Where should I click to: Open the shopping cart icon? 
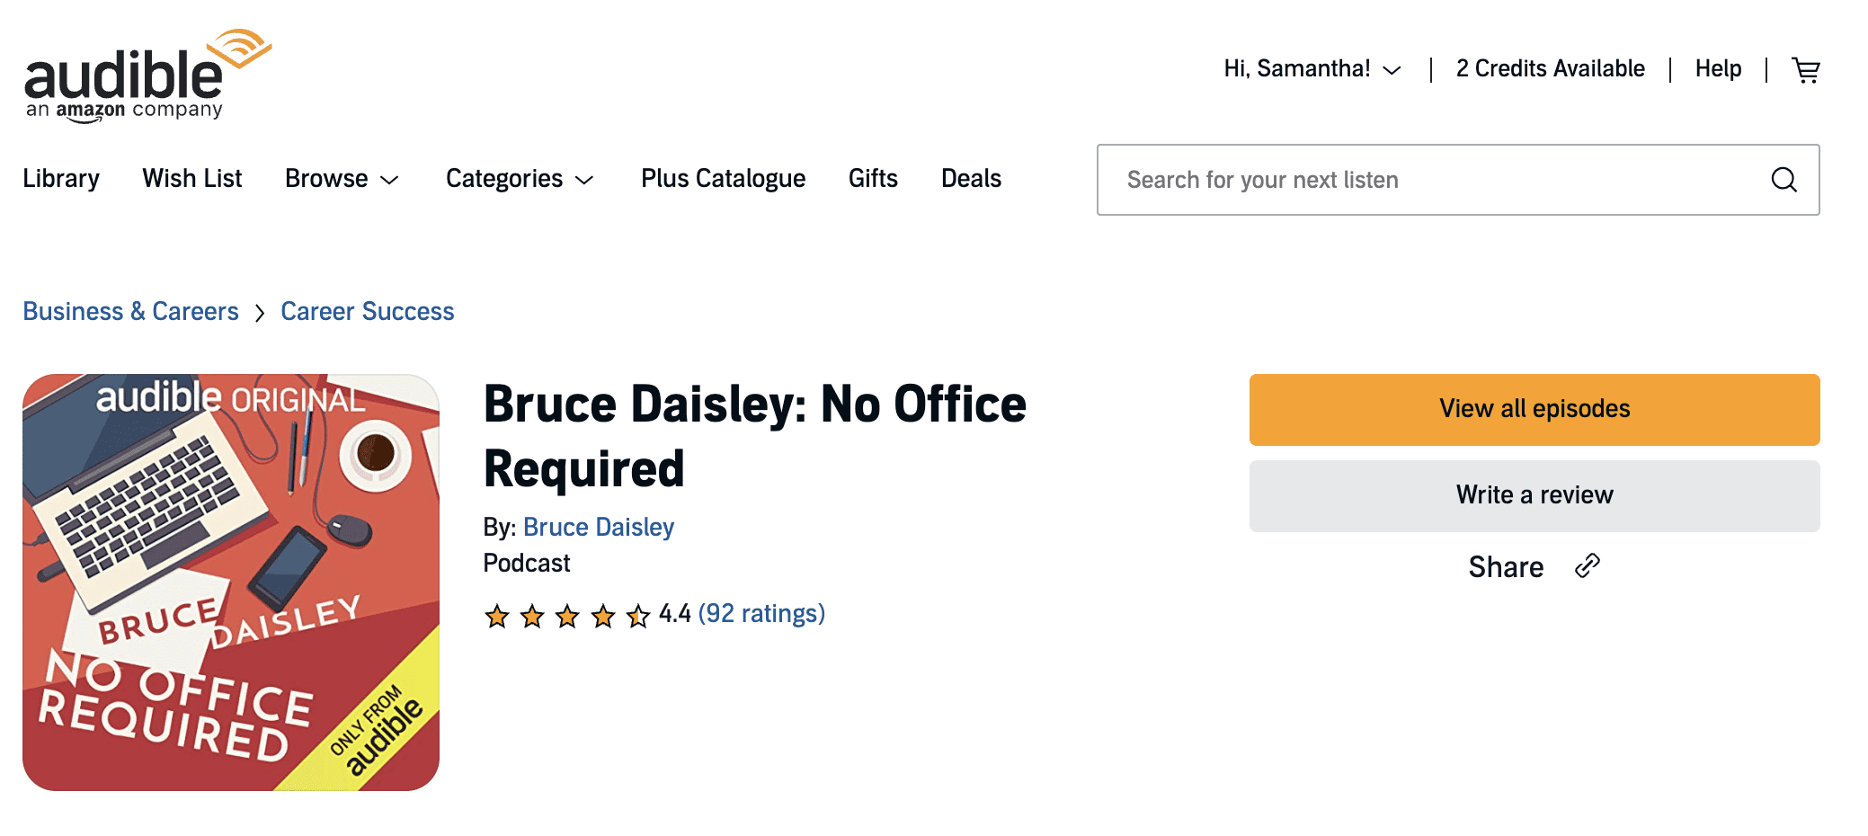[x=1806, y=69]
